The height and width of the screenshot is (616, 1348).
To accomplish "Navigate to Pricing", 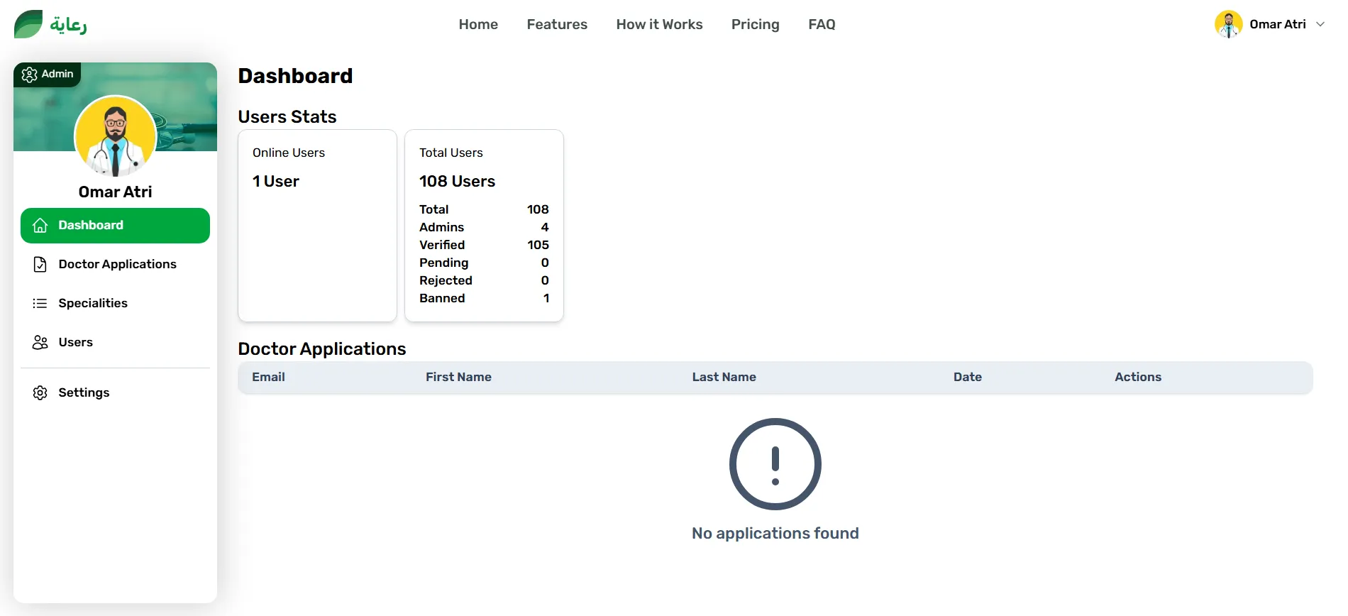I will click(755, 24).
